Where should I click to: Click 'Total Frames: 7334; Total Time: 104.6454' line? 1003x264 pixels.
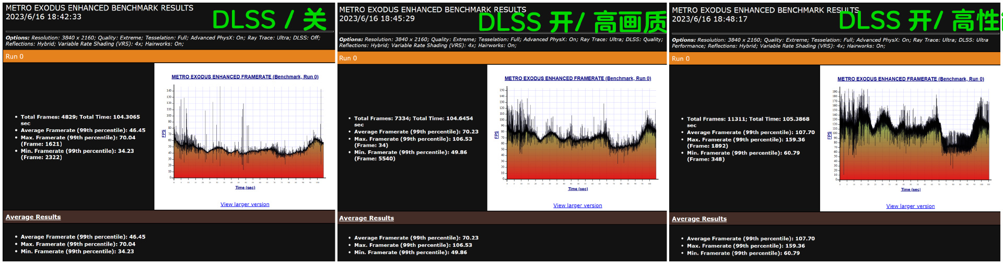(x=413, y=122)
